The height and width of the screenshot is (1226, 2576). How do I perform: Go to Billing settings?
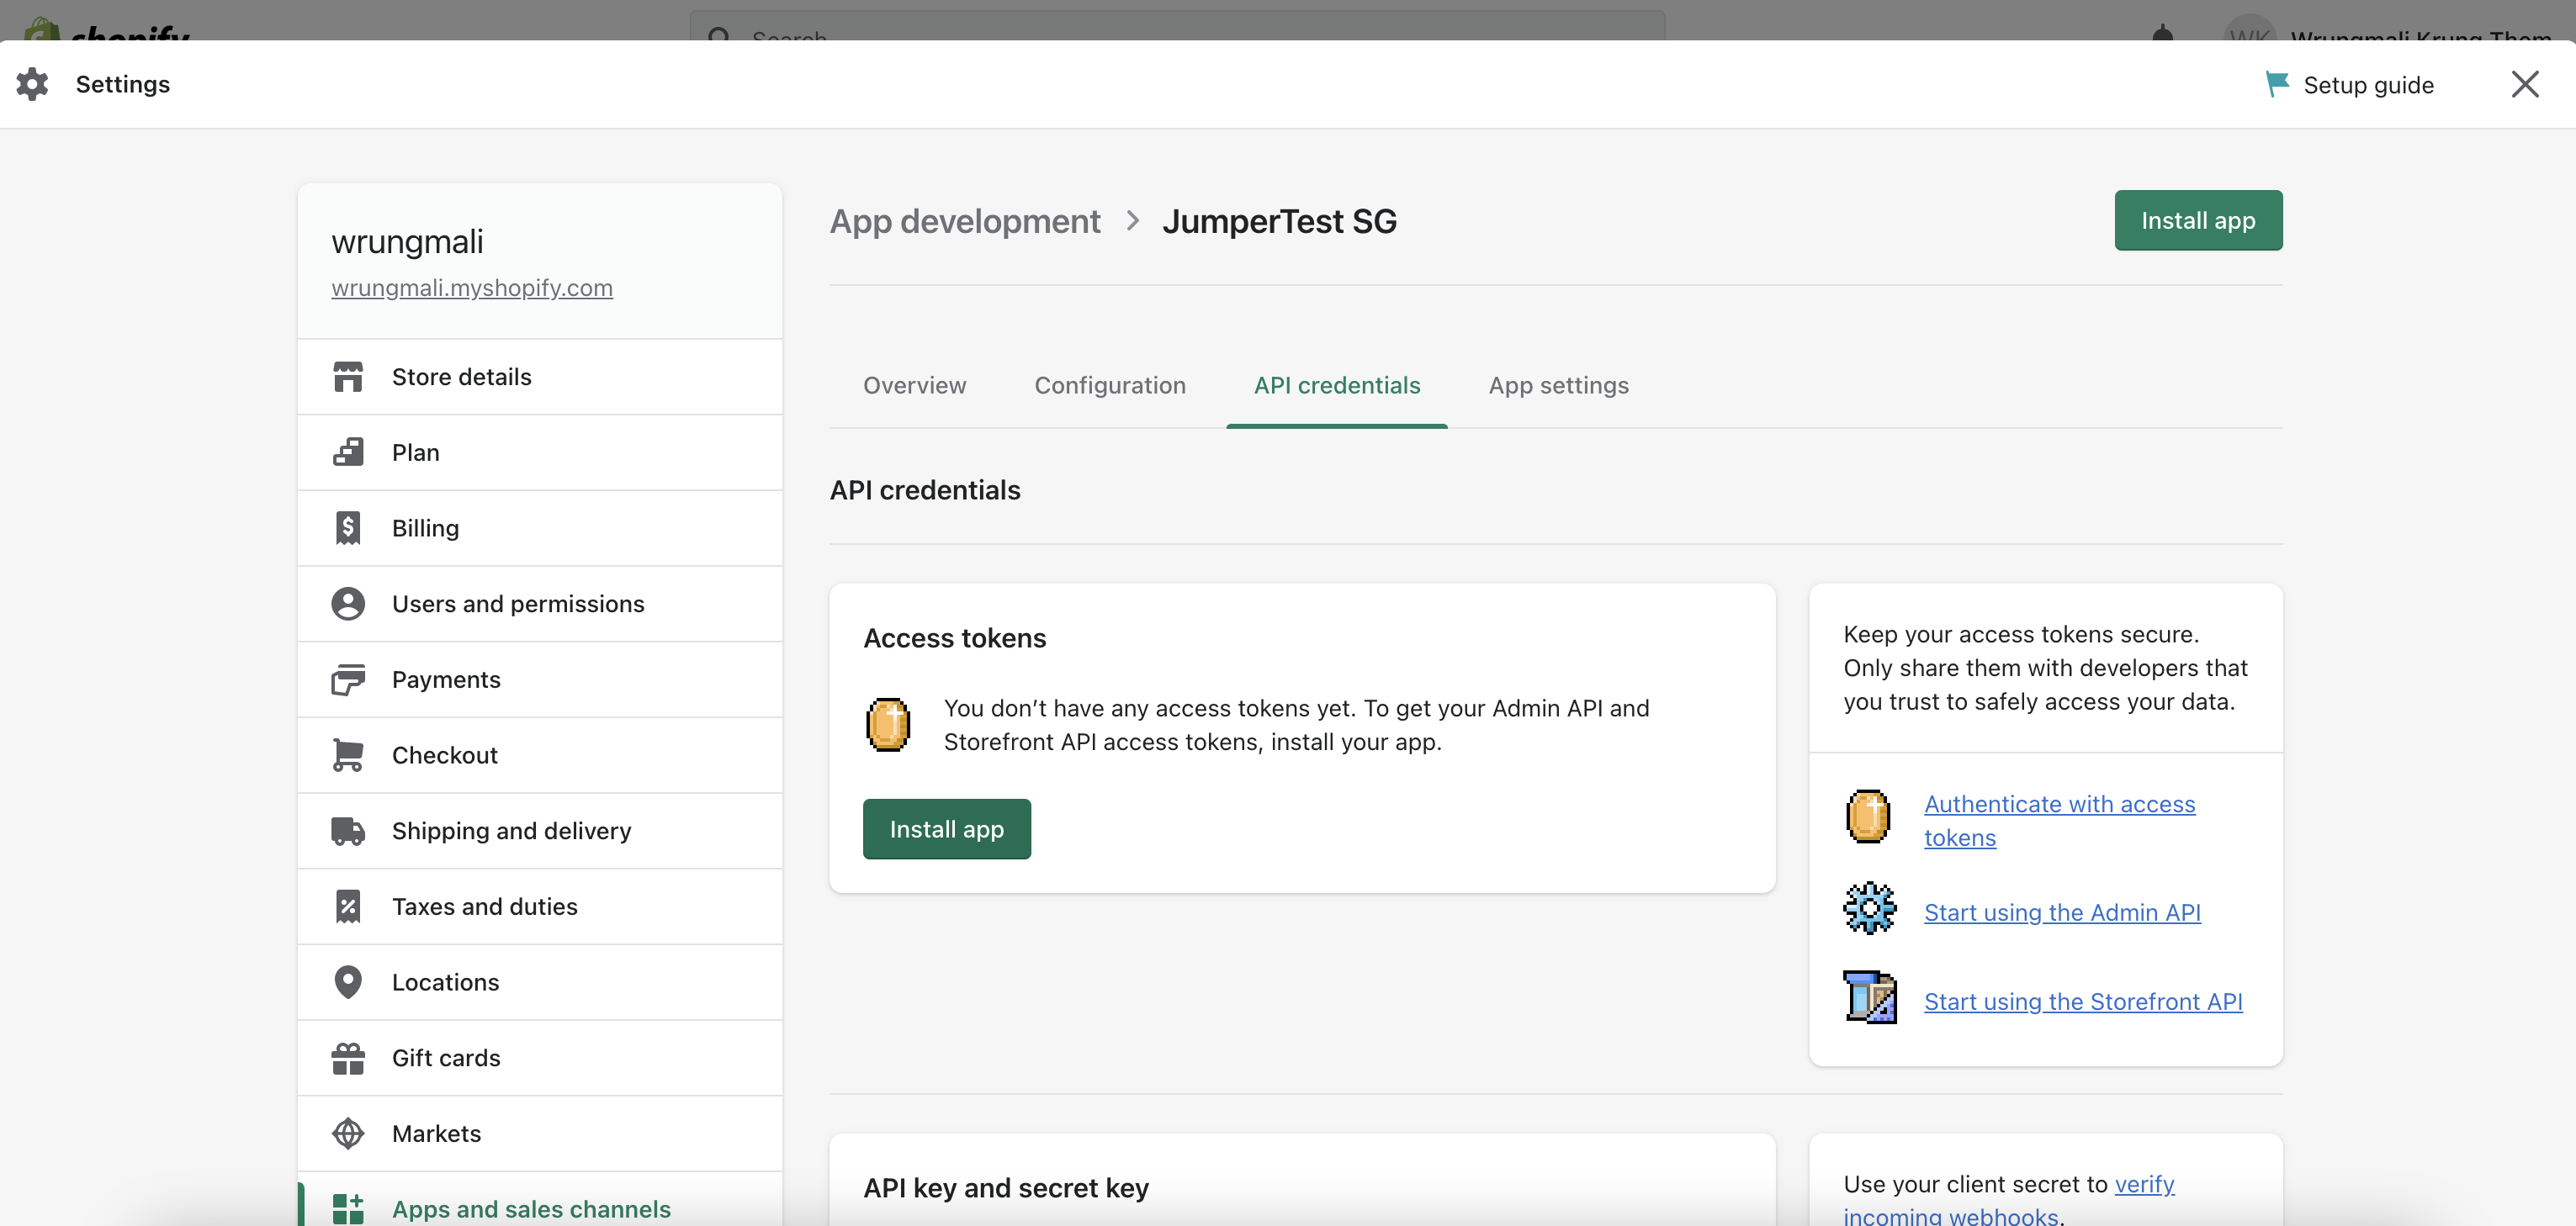click(540, 527)
